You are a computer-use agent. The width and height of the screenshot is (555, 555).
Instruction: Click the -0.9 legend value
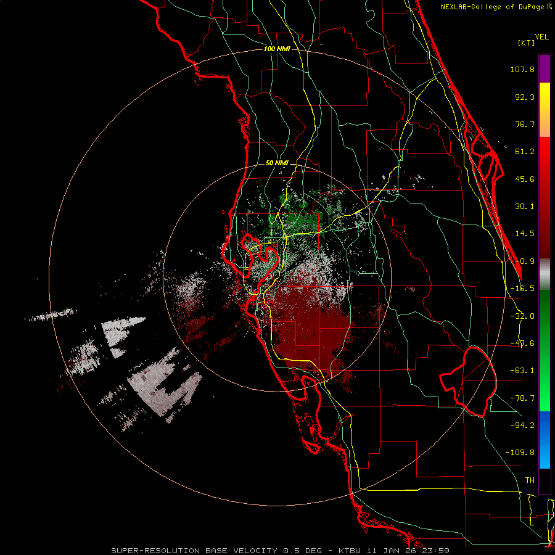(525, 261)
